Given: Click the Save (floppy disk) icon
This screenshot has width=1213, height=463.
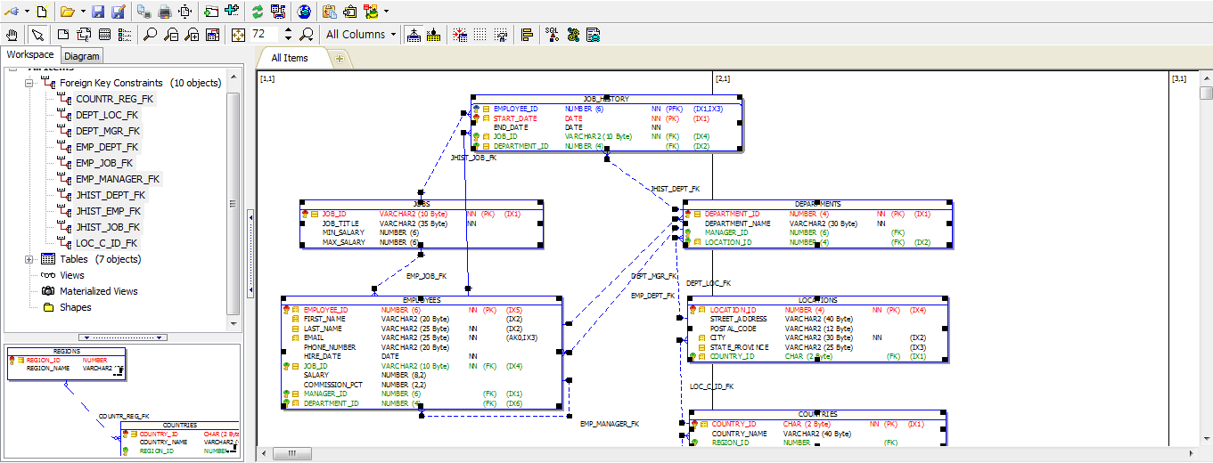Looking at the screenshot, I should tap(98, 12).
